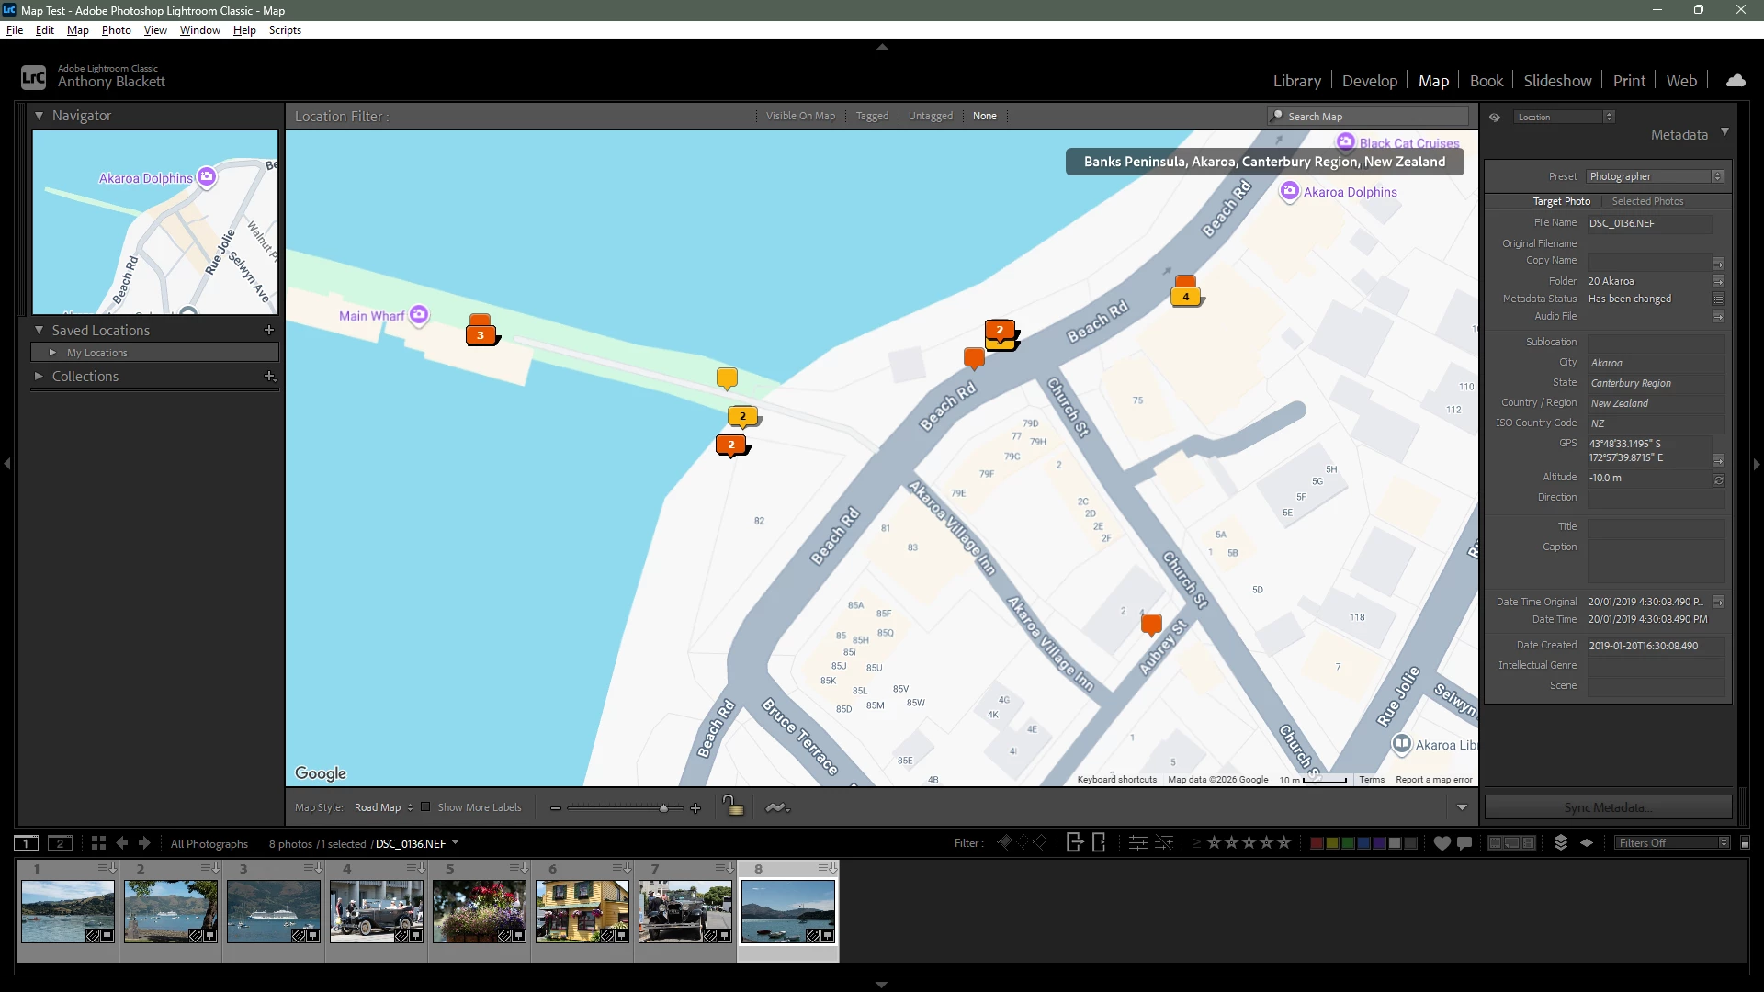Go forward to next source arrow
The width and height of the screenshot is (1764, 992).
pos(144,842)
